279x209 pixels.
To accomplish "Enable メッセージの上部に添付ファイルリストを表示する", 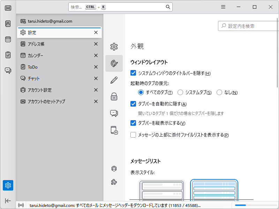I will click(x=133, y=135).
